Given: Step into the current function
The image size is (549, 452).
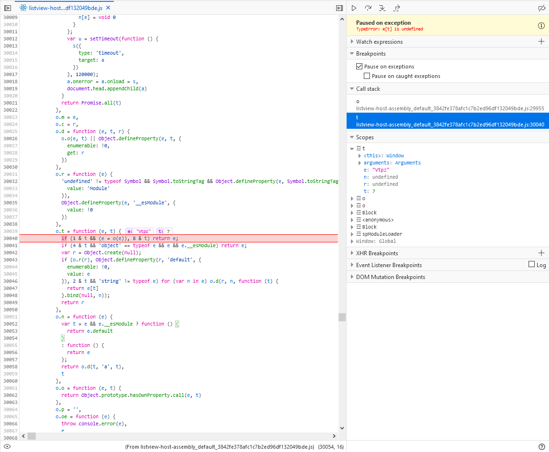Looking at the screenshot, I should point(382,8).
